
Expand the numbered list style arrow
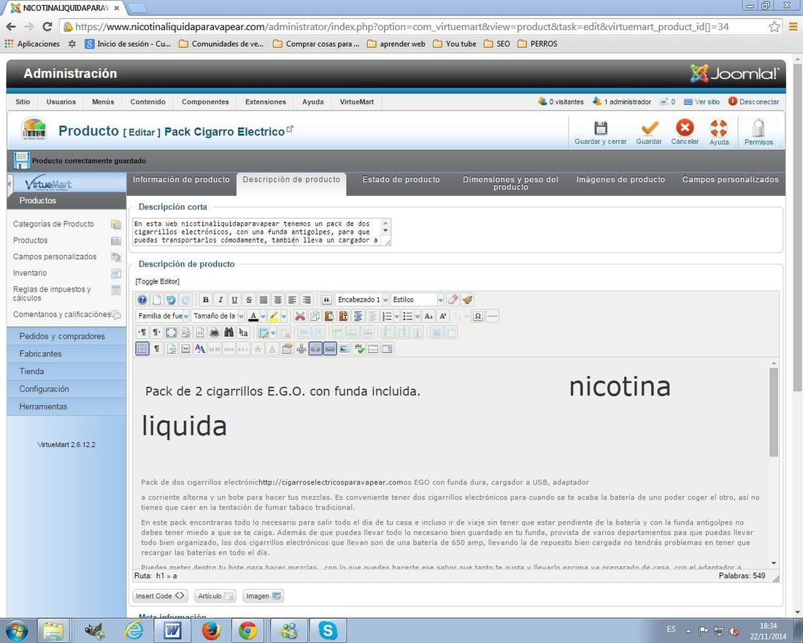[397, 316]
